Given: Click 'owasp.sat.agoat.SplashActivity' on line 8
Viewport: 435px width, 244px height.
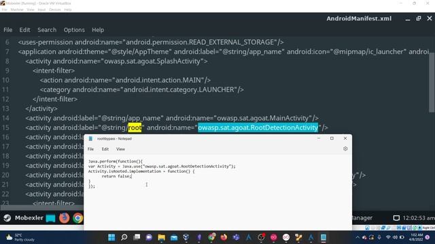Looking at the screenshot, I should [x=152, y=61].
